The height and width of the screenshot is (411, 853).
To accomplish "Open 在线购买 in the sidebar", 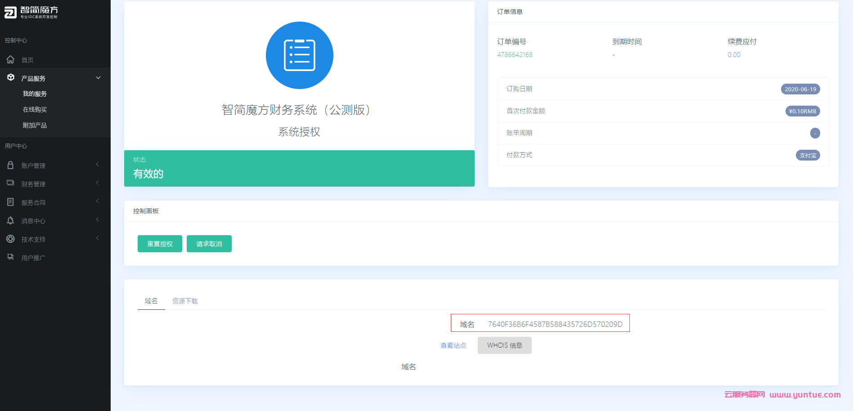I will point(35,109).
